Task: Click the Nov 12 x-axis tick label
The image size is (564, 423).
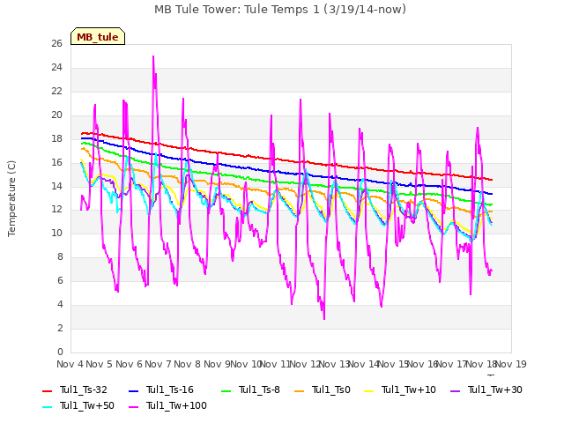Action: 305,364
